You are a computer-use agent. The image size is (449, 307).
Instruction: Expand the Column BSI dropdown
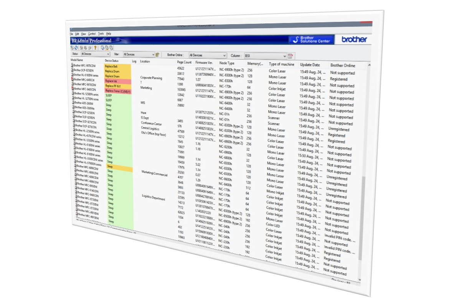pos(265,56)
